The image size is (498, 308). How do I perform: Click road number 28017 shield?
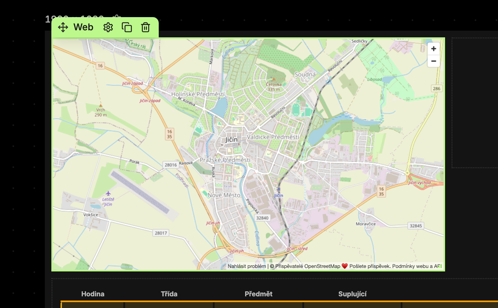coord(161,233)
